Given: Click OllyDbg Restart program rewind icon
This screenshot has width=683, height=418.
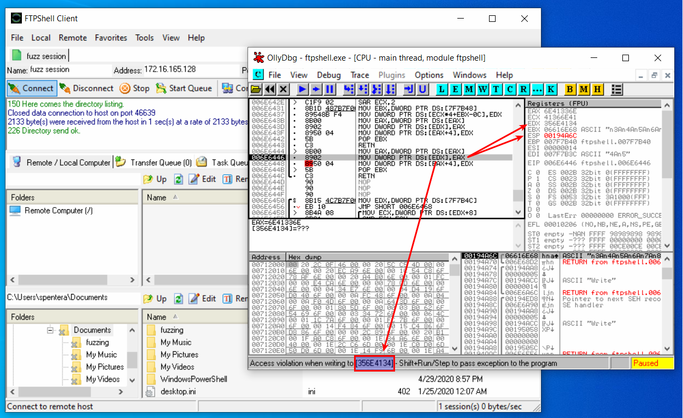Looking at the screenshot, I should pos(269,89).
